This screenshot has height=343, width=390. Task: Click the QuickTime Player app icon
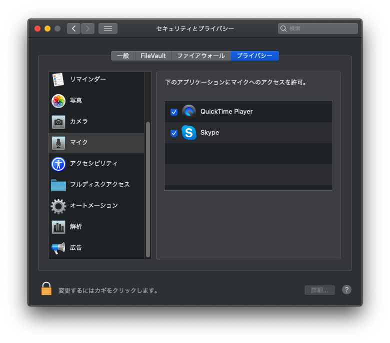189,112
